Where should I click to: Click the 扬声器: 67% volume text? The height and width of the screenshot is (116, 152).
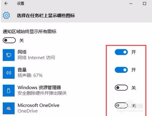(x=30, y=75)
